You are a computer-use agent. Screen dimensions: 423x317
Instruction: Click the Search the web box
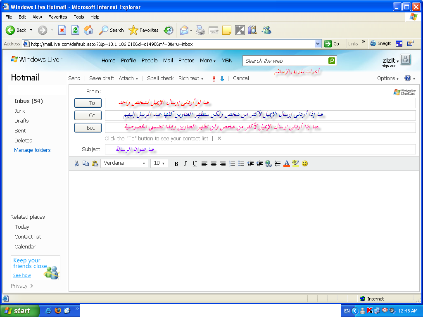285,61
